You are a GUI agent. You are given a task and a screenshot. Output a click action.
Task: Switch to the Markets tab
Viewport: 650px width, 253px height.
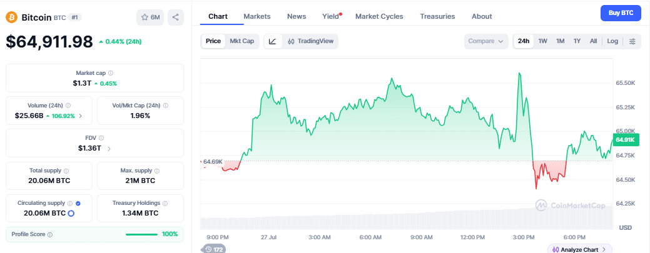pos(257,17)
